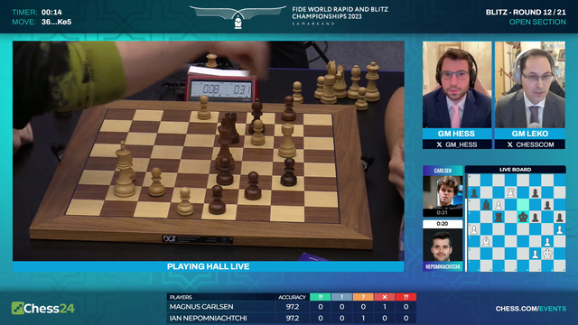Click the CHESSCOM handle text
Viewport: 578px width, 325px height.
point(535,144)
